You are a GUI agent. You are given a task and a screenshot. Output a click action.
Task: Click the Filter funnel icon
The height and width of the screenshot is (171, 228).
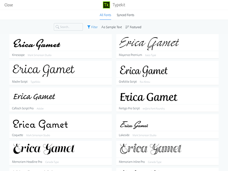point(89,27)
